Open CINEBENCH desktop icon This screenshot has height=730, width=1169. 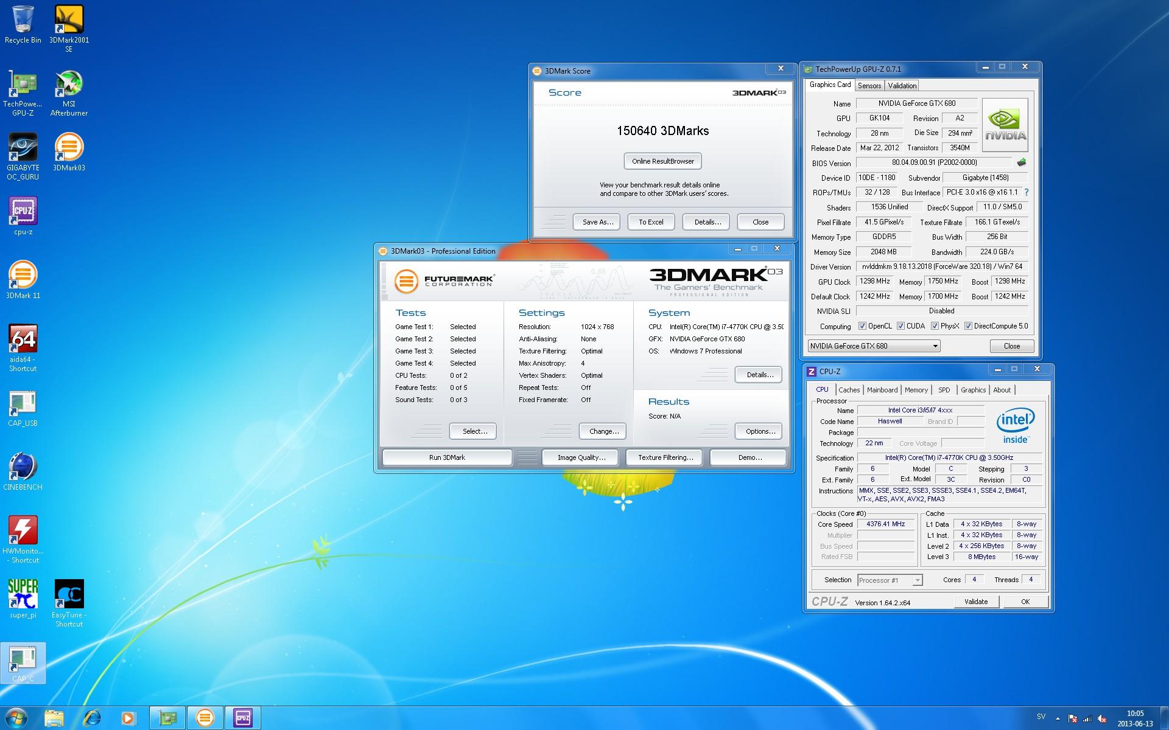coord(23,472)
